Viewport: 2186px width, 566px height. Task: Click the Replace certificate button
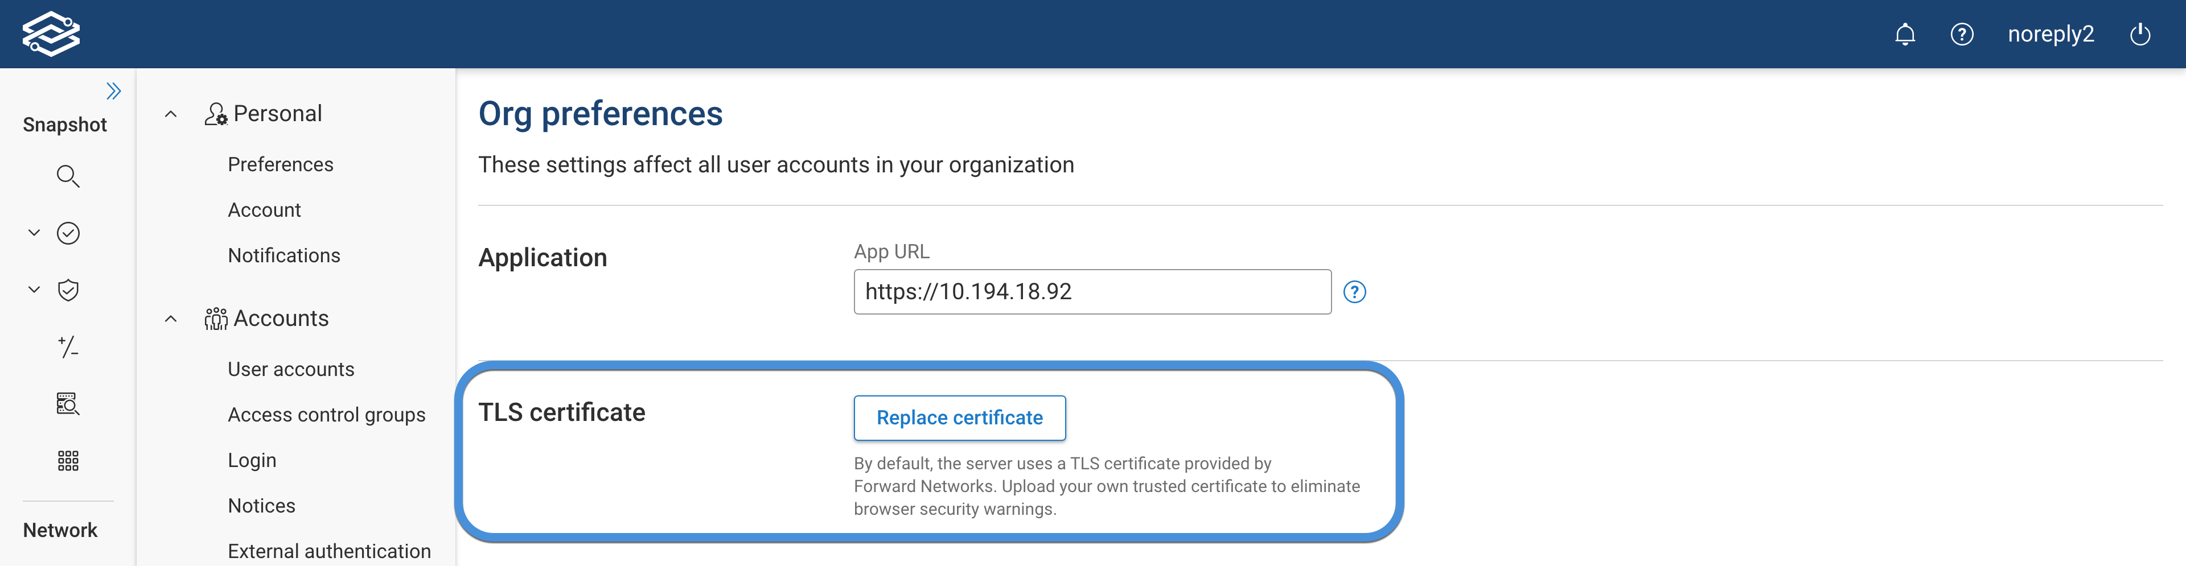959,418
